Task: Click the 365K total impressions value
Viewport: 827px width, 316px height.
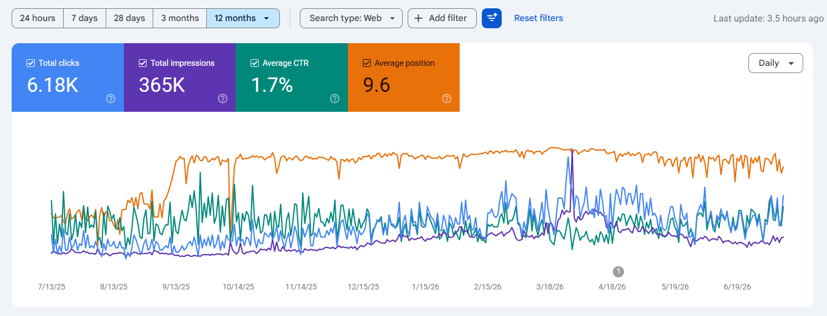Action: [162, 85]
